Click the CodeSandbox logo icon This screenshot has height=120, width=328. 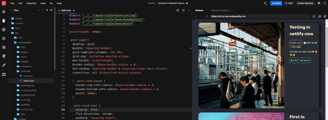tap(4, 3)
